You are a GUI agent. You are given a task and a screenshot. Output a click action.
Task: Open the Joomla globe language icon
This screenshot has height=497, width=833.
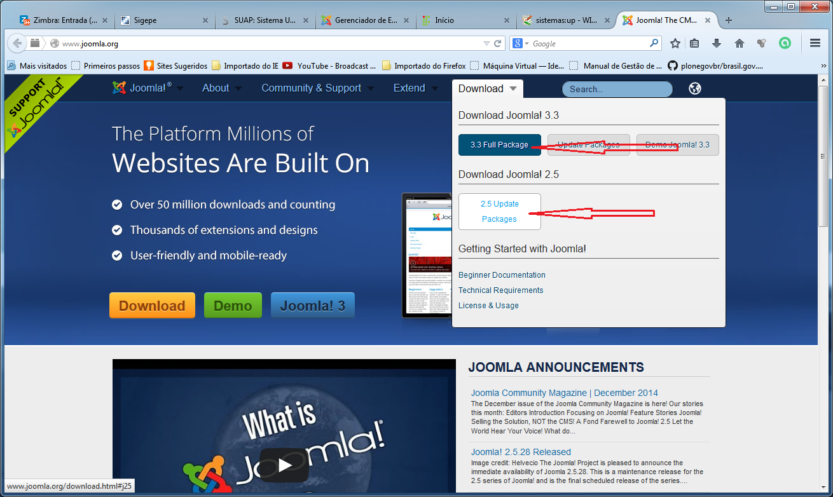pos(695,89)
